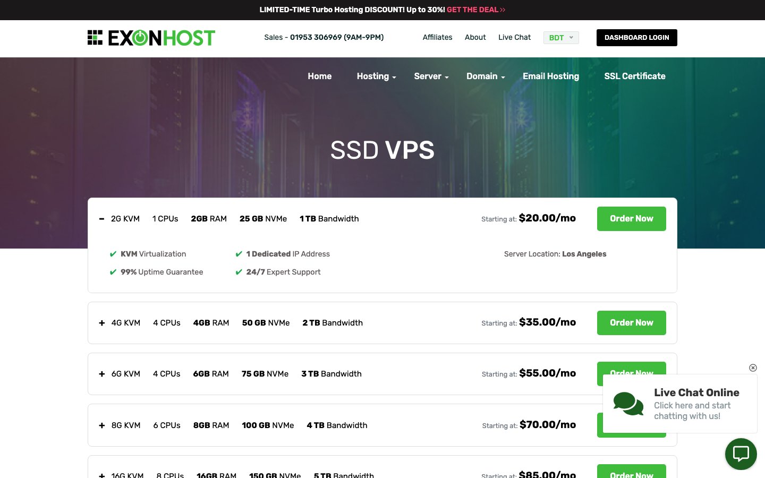Click the 'Click here and start chatting' text
Screen dimensions: 765x478
pos(692,411)
